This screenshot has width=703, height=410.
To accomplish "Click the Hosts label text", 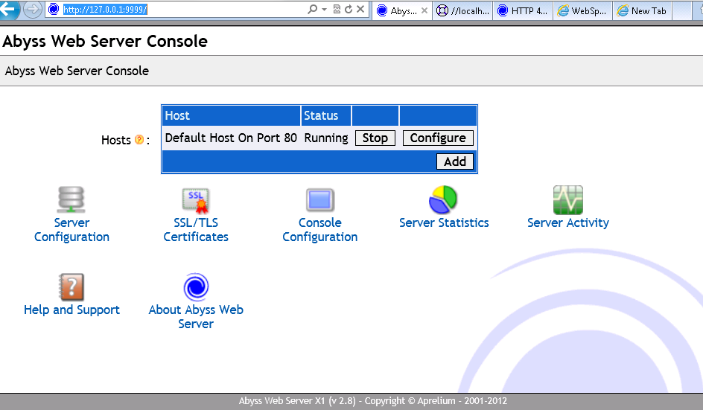I will [115, 140].
